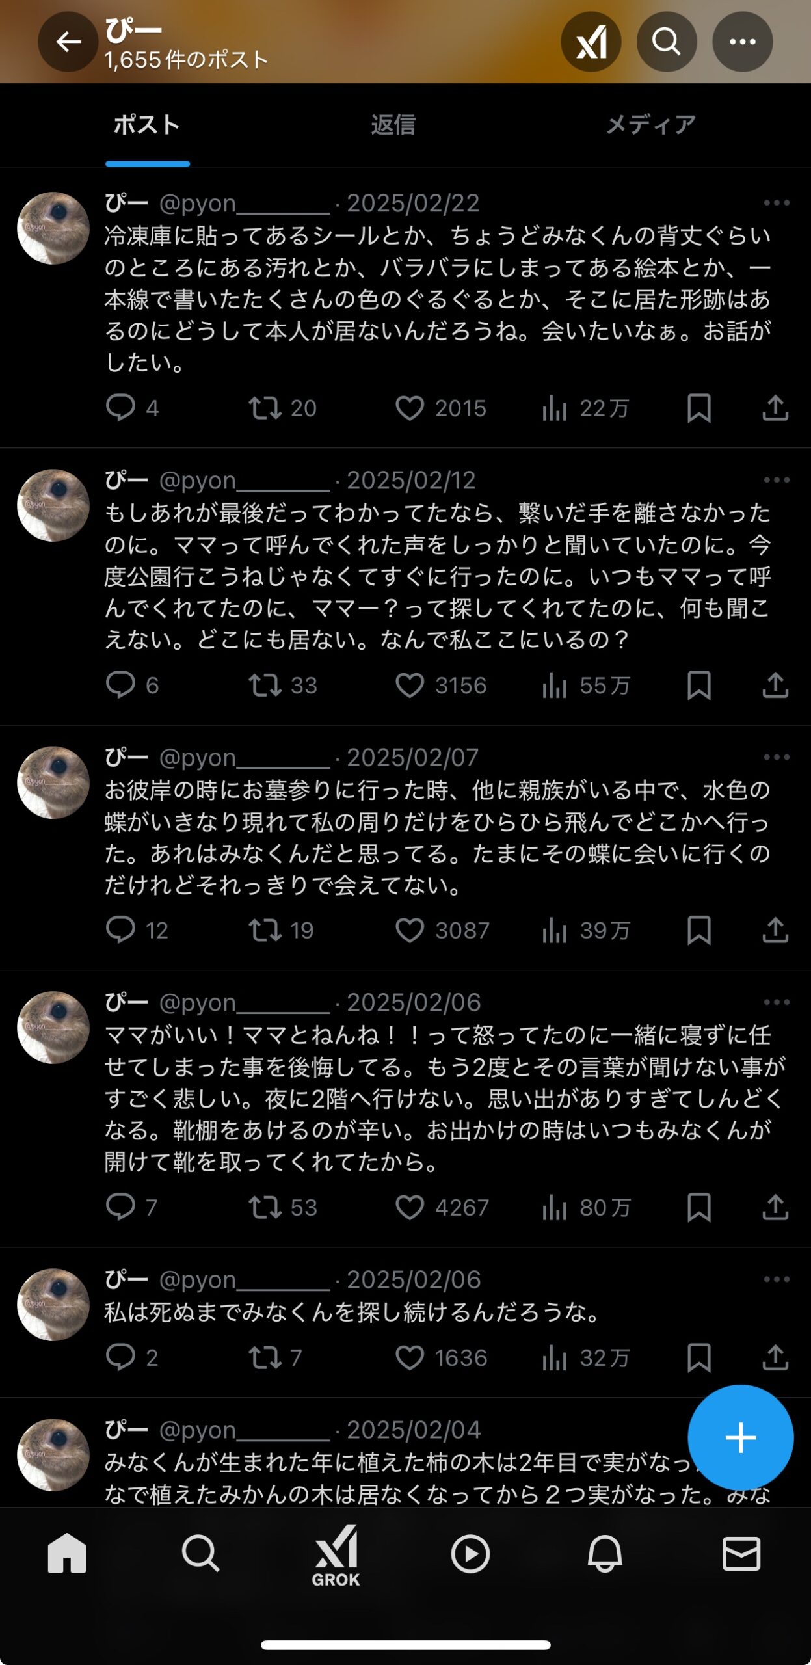Open notifications bell in bottom bar

pyautogui.click(x=605, y=1554)
